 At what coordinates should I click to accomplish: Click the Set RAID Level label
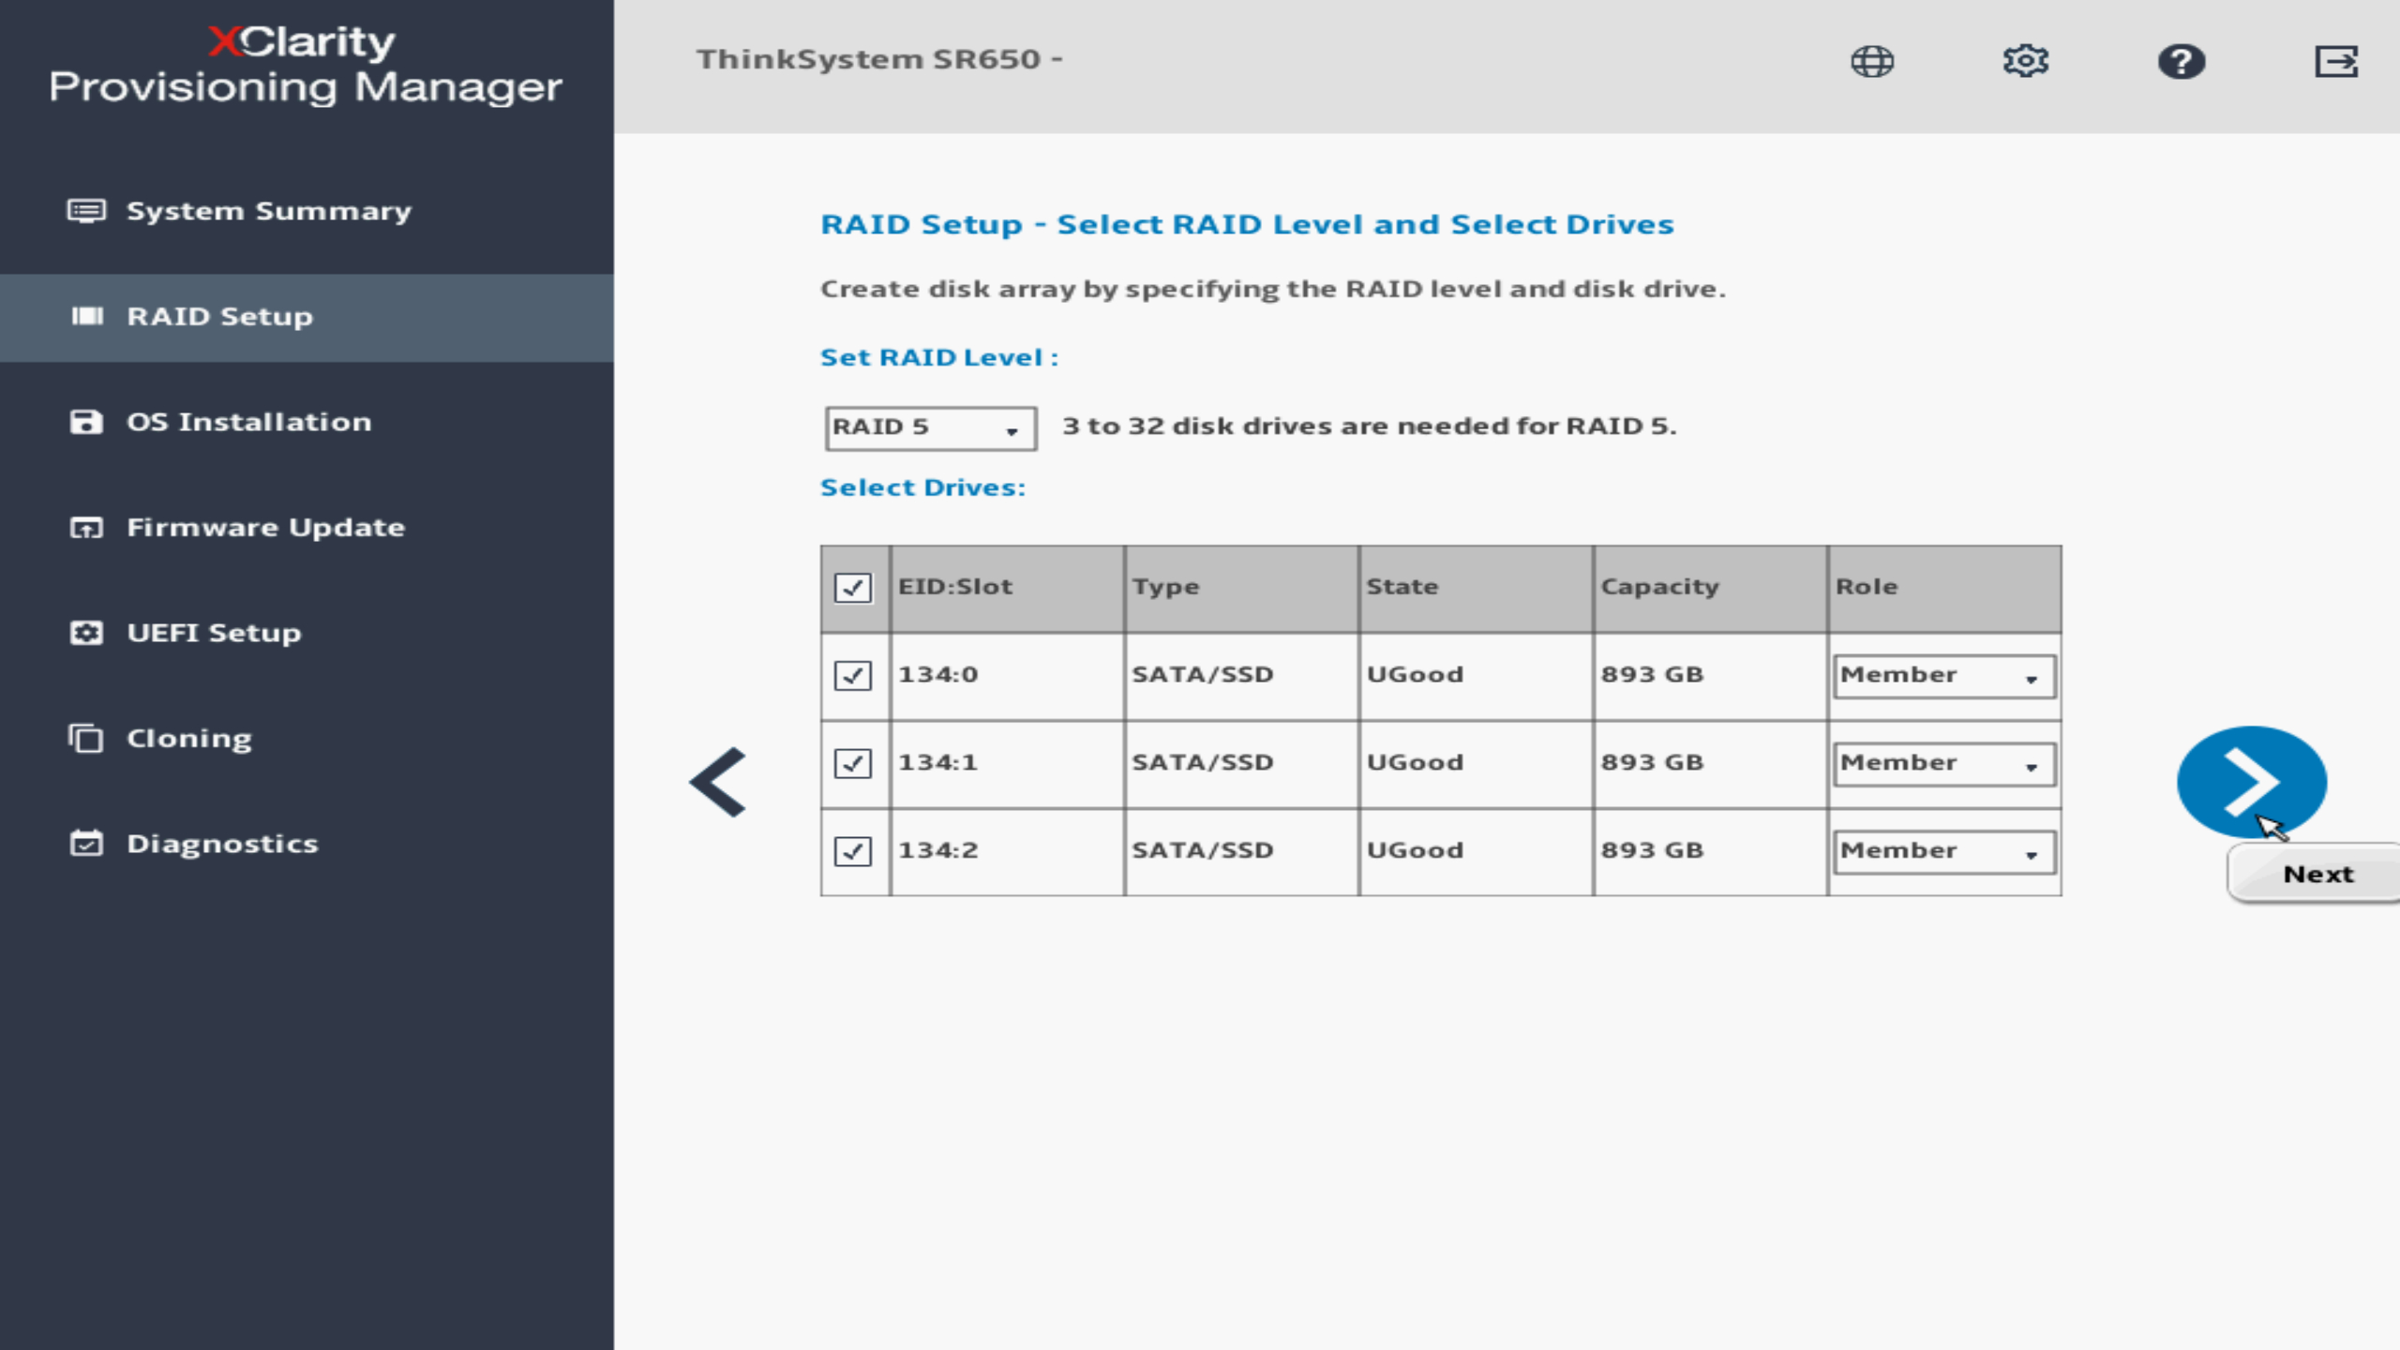[938, 358]
